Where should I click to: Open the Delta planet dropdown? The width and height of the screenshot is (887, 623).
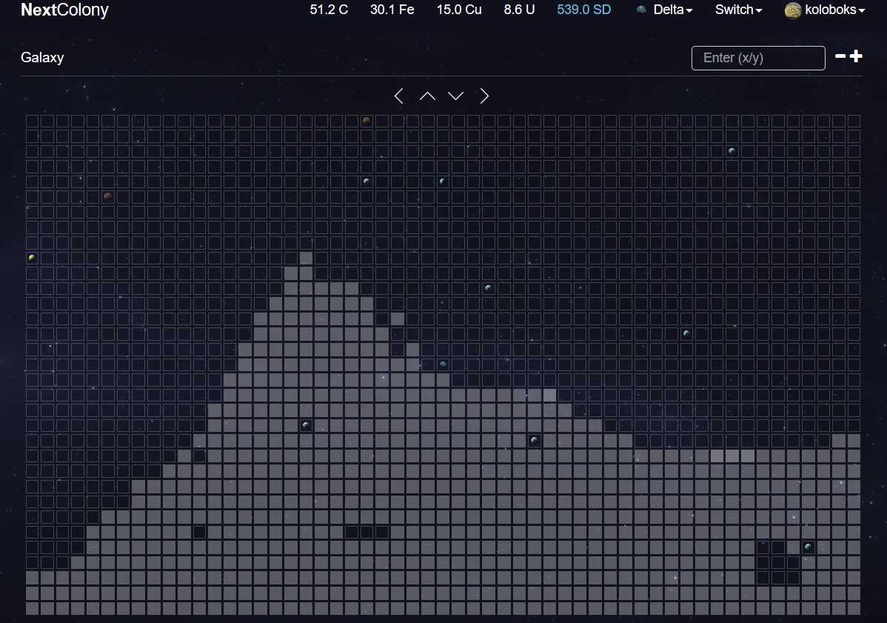click(665, 10)
